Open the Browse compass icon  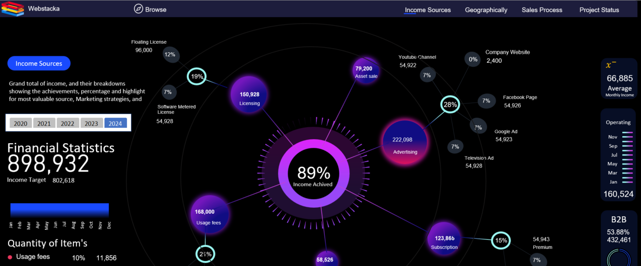(138, 9)
